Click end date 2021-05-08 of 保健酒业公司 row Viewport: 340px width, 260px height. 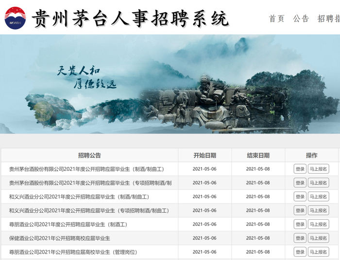tap(258, 238)
